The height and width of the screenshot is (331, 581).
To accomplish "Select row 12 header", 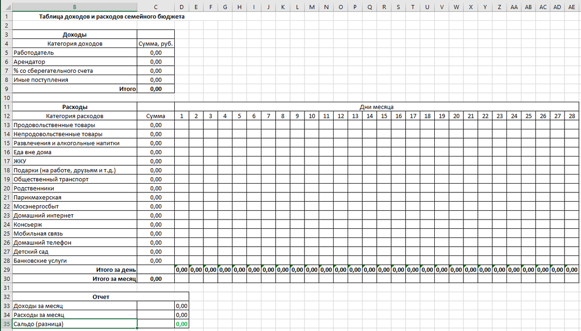I will (6, 116).
